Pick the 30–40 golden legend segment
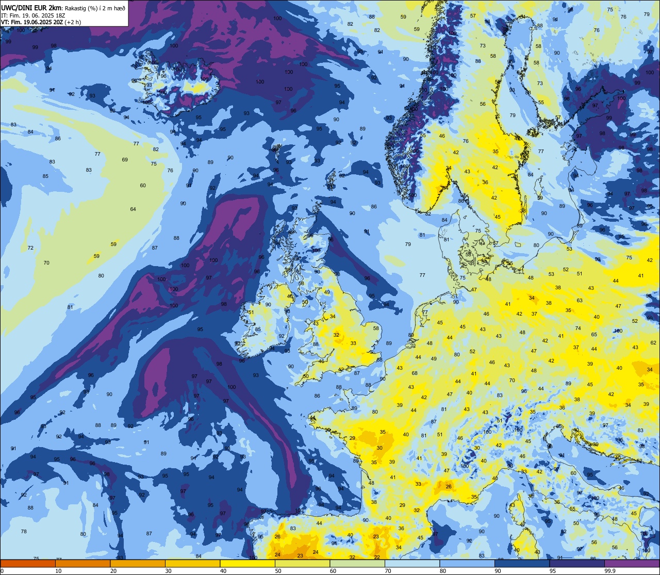This screenshot has width=660, height=575. point(192,563)
